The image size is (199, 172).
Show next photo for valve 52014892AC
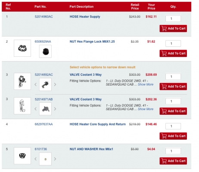(55, 84)
